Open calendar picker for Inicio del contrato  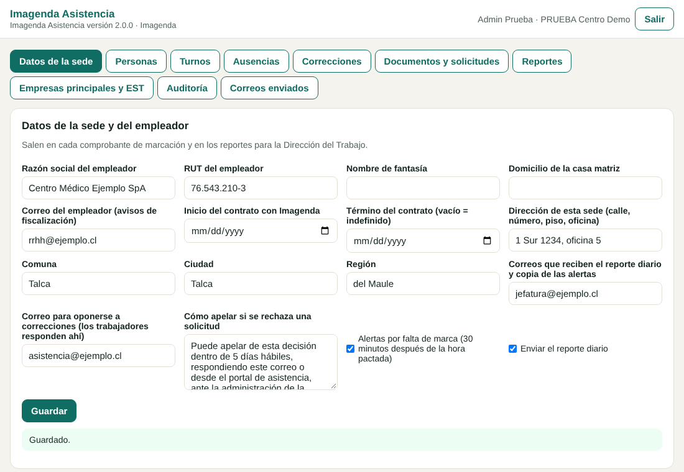tap(325, 230)
